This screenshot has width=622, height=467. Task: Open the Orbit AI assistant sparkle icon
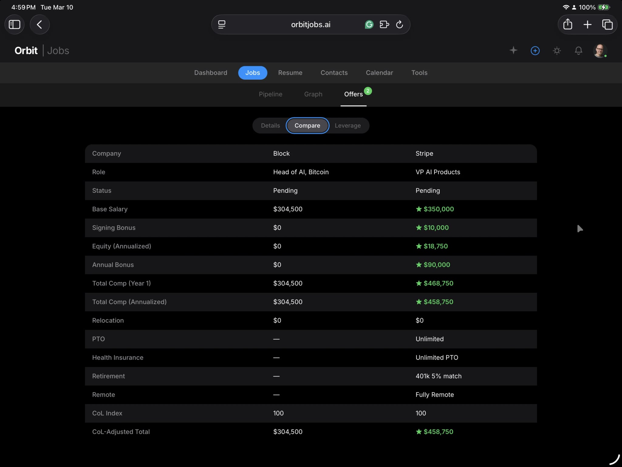[514, 50]
